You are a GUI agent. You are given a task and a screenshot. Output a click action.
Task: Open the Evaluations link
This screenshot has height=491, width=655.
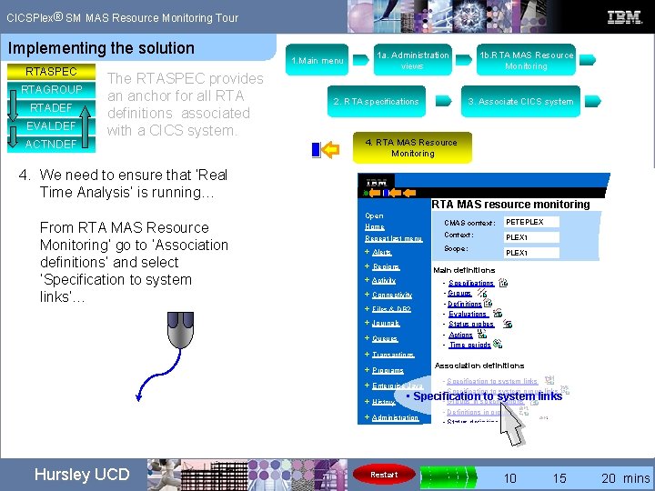coord(468,314)
